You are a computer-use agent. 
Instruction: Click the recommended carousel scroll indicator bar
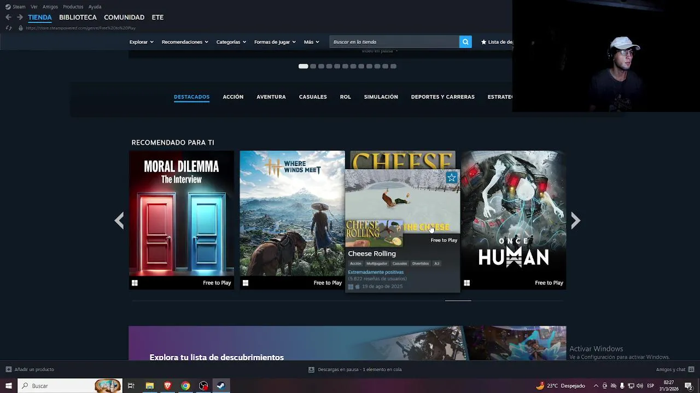click(x=458, y=301)
